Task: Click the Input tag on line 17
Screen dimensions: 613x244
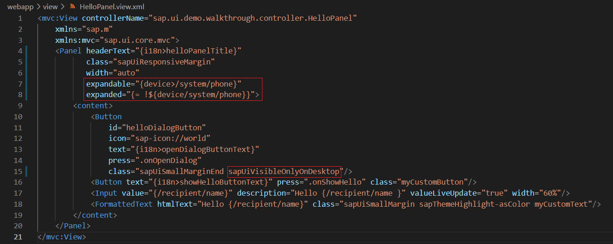Action: tap(104, 193)
